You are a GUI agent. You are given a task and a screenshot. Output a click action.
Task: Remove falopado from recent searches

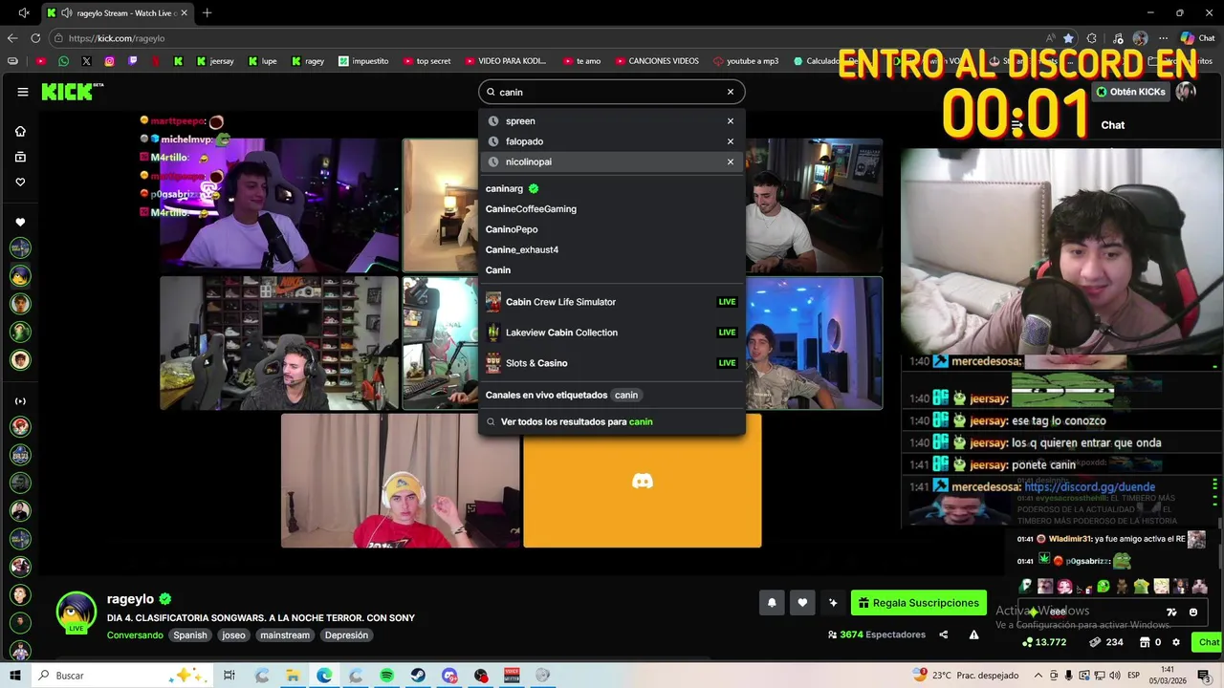[x=731, y=141]
